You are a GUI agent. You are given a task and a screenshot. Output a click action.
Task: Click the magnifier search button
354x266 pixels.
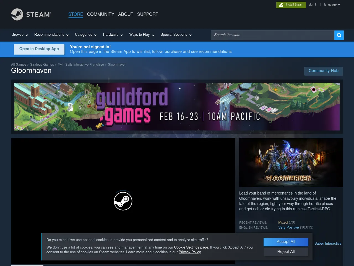click(x=339, y=35)
